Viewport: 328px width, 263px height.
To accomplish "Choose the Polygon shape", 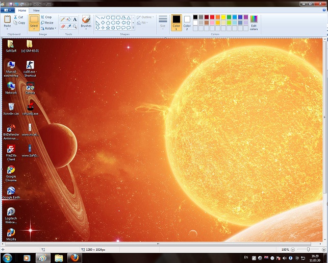I will 123,17.
